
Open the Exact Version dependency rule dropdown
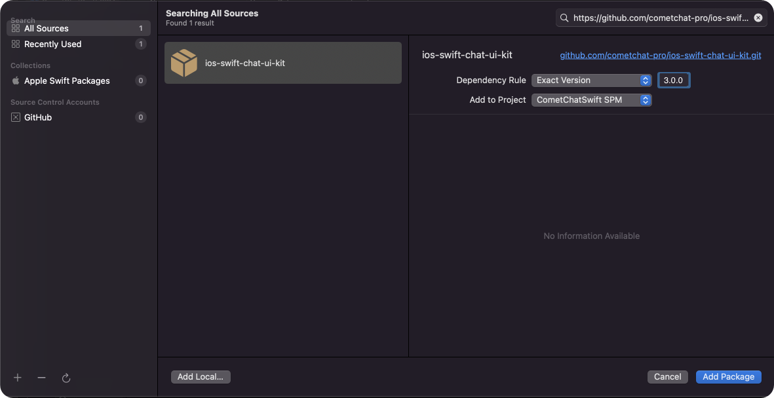(x=592, y=81)
